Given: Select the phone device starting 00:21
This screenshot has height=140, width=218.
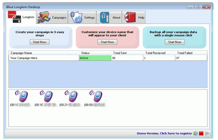Looking at the screenshot, I should click(x=71, y=98).
